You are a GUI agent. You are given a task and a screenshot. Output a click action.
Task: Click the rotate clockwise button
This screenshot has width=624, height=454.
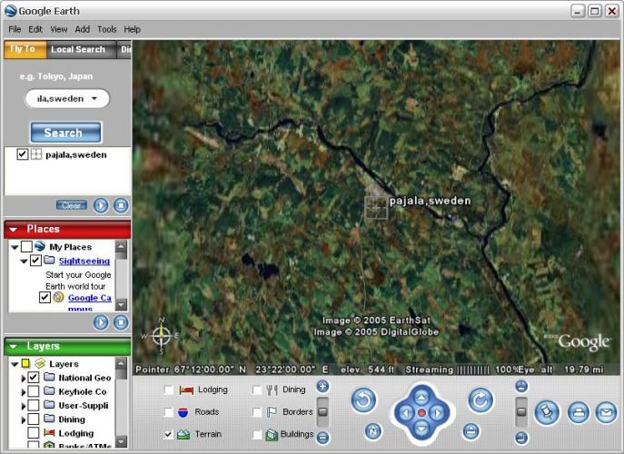(x=480, y=400)
